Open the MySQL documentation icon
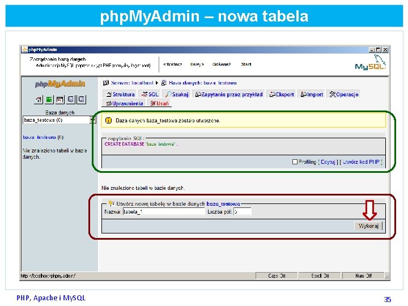Screen dimensions: 408x306 (82, 99)
